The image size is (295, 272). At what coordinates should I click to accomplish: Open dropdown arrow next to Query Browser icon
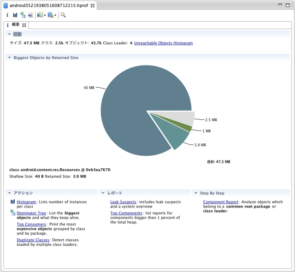(55, 15)
